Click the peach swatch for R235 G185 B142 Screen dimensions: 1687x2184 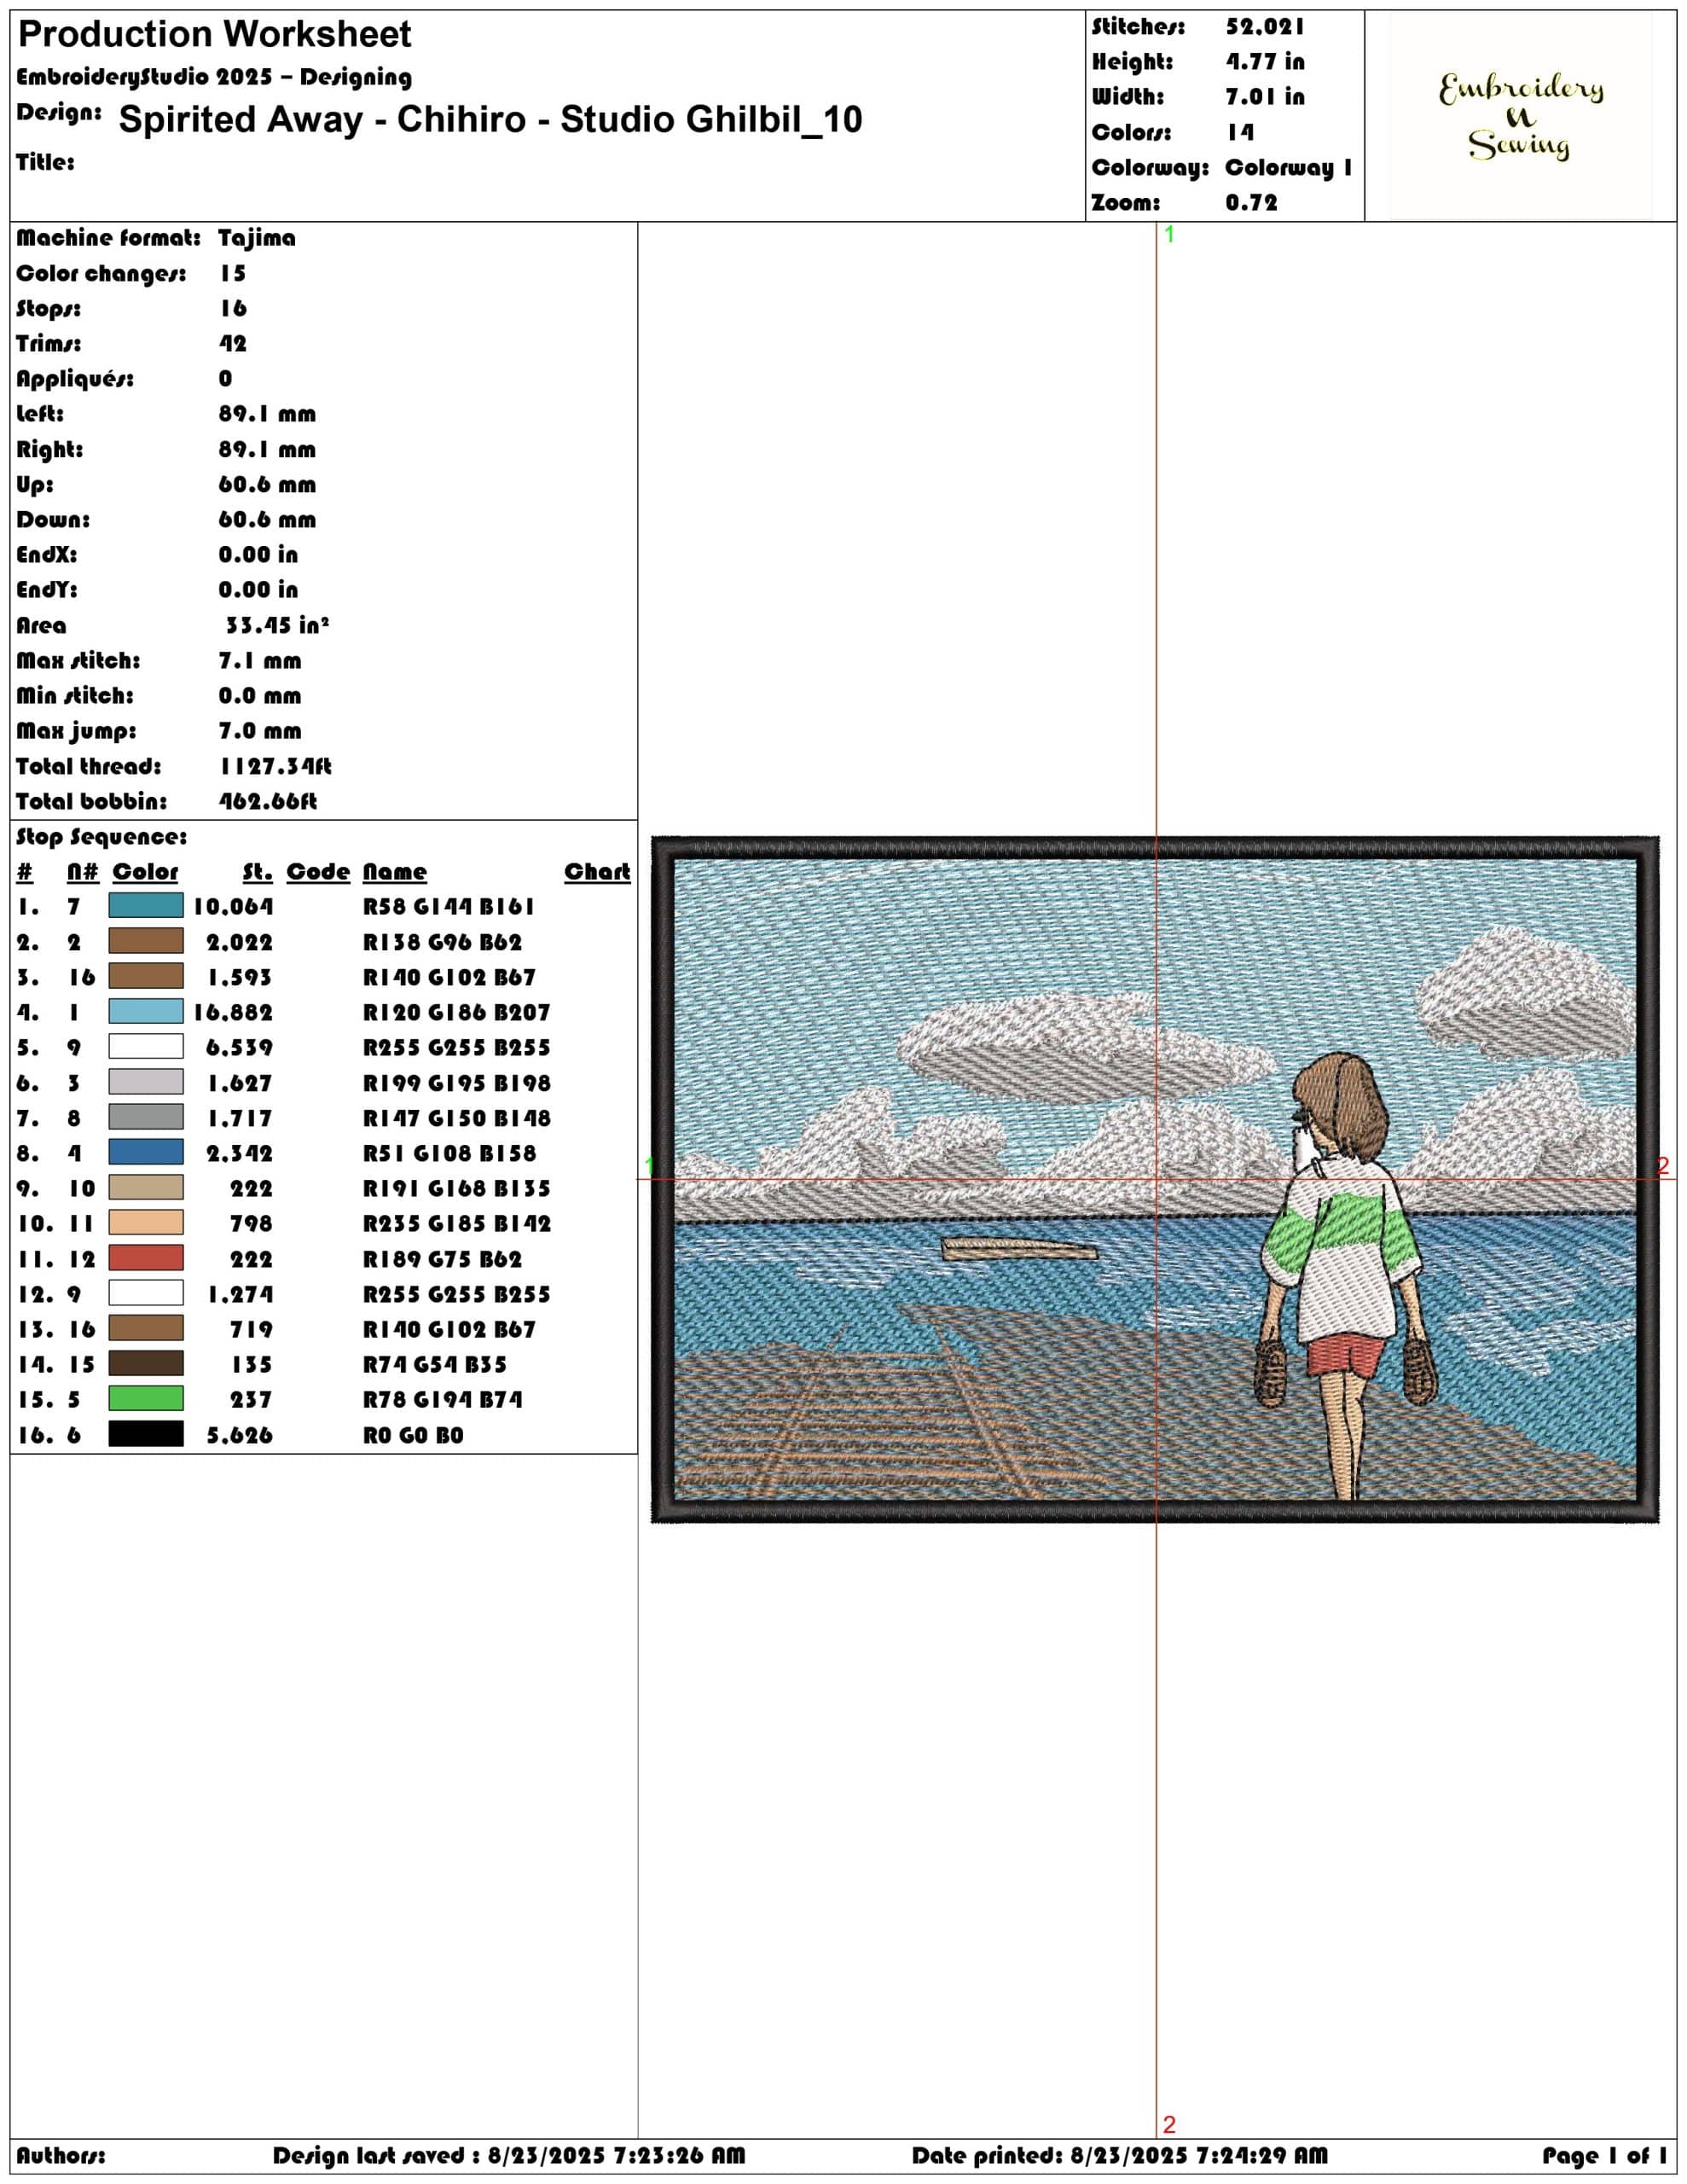(146, 1222)
